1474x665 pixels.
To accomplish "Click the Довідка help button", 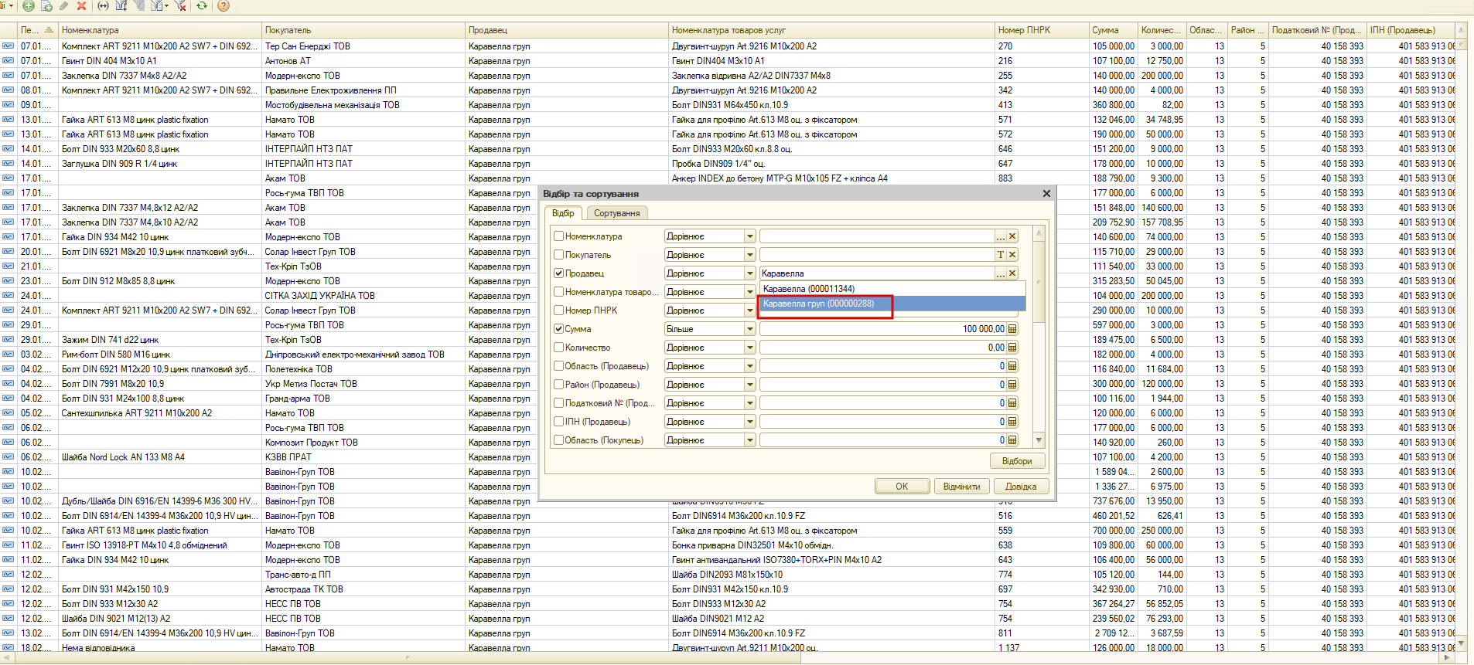I will 1021,487.
